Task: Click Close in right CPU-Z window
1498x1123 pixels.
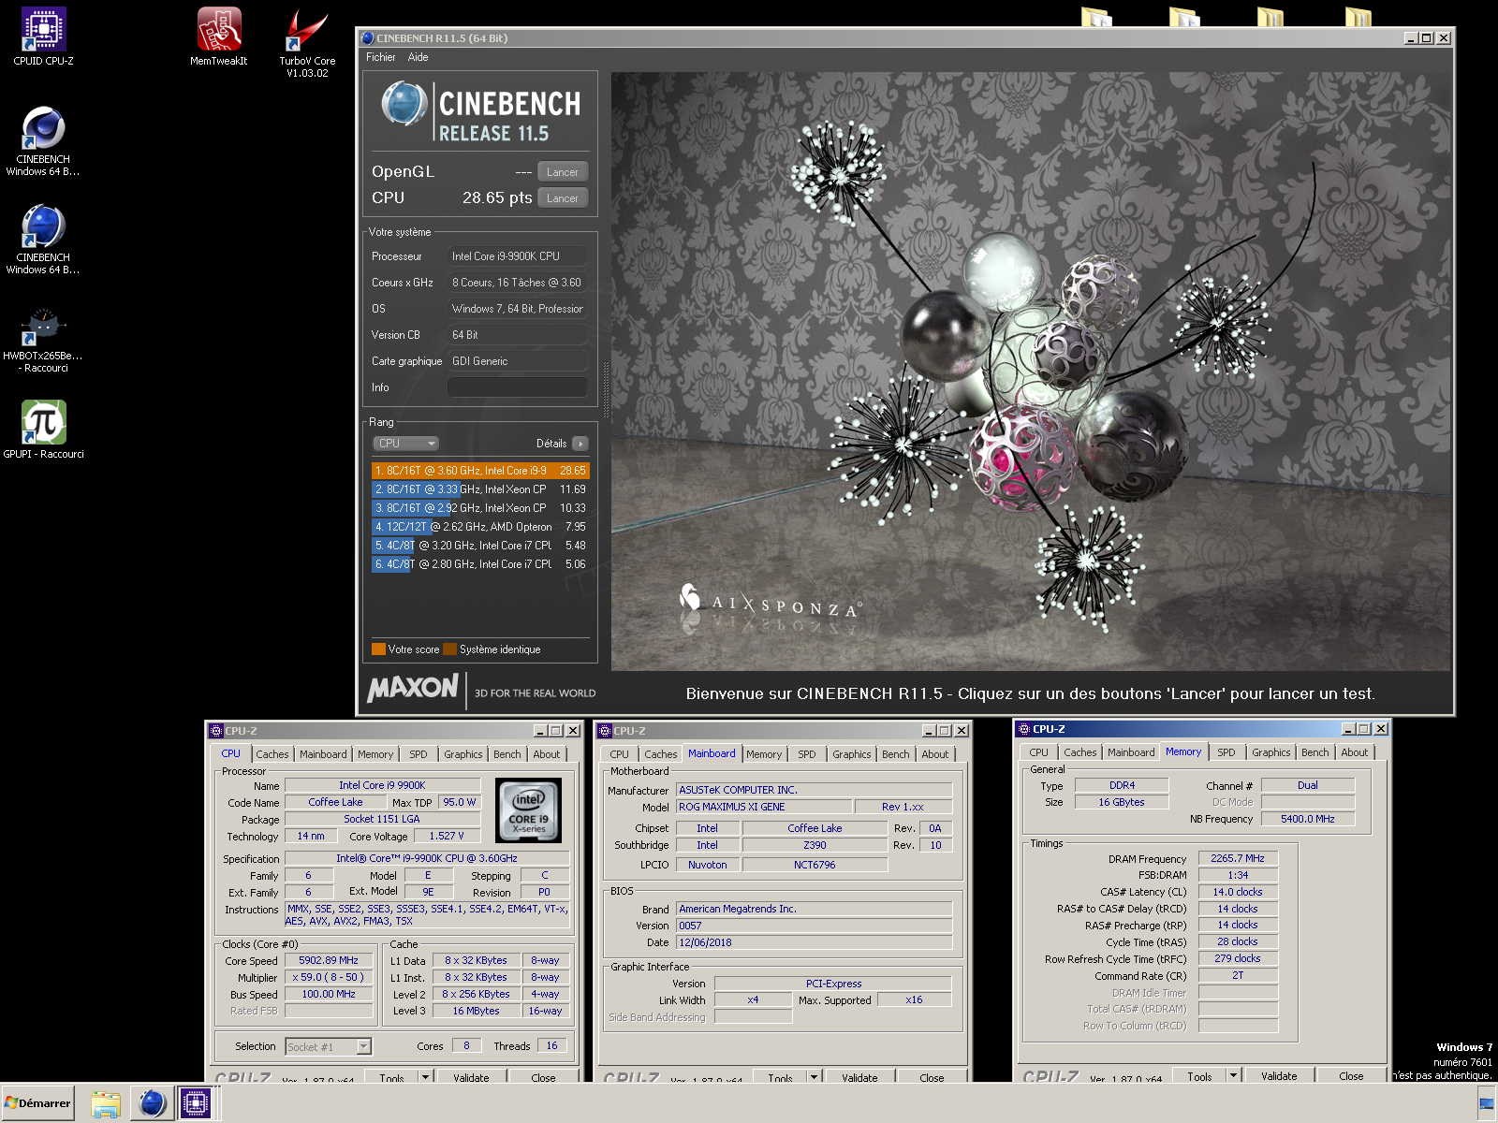Action: pos(1351,1075)
